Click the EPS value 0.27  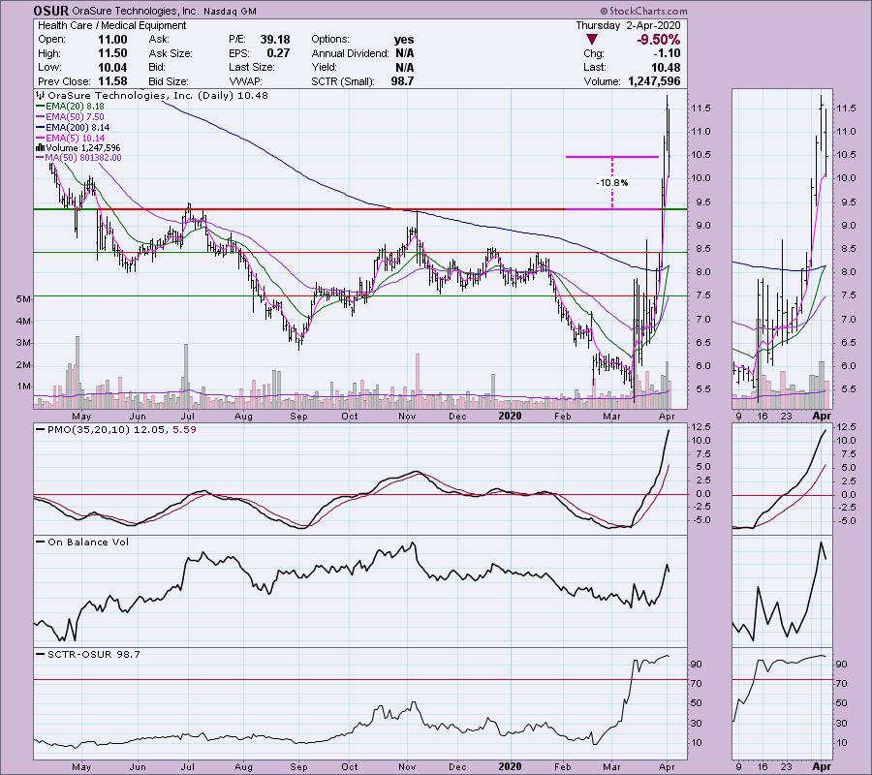[x=278, y=53]
